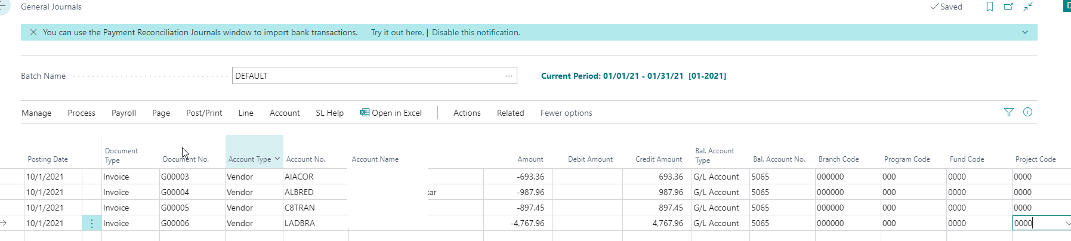Viewport: 1071px width, 241px height.
Task: Open the filter pane funnel icon
Action: (x=1009, y=112)
